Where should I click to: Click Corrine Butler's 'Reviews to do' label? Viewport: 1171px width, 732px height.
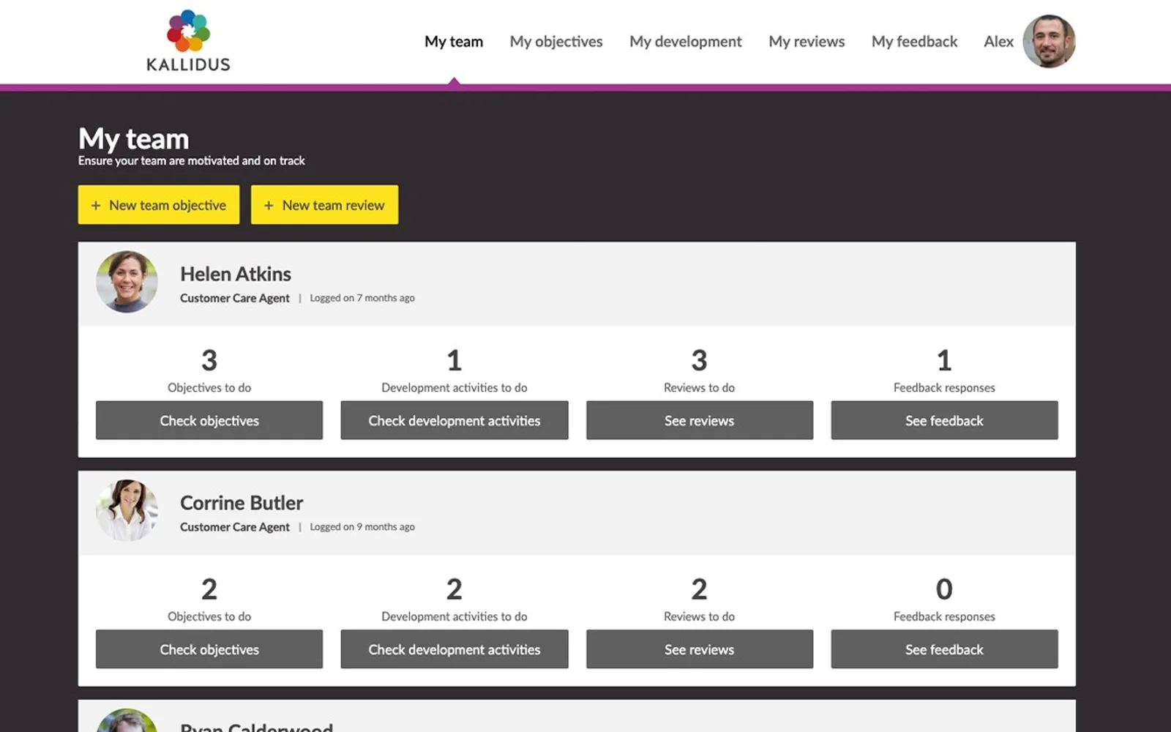[x=700, y=616]
